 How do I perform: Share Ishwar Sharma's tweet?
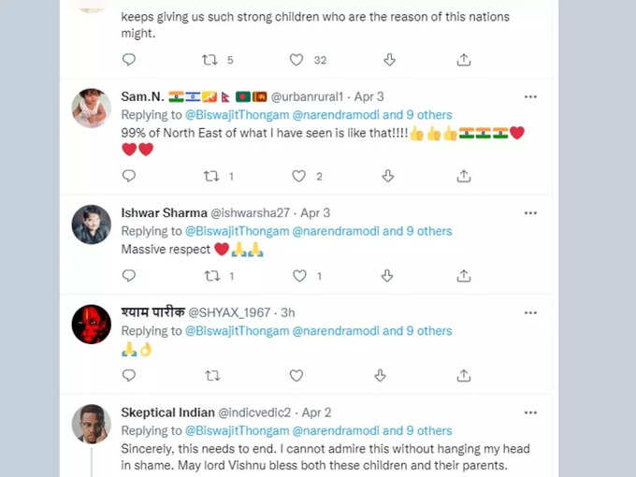(464, 276)
